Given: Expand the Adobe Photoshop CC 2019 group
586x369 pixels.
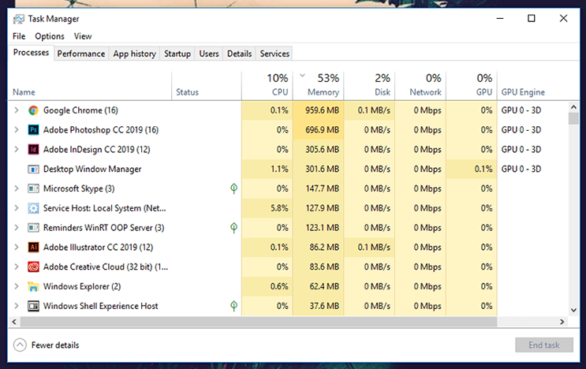Looking at the screenshot, I should [x=17, y=129].
